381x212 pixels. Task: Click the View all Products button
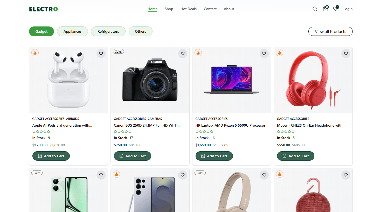(x=330, y=31)
